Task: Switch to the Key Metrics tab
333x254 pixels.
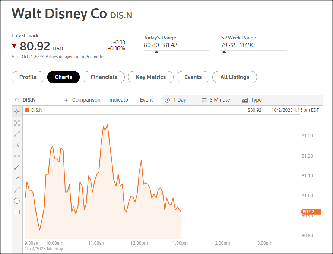Action: tap(150, 77)
